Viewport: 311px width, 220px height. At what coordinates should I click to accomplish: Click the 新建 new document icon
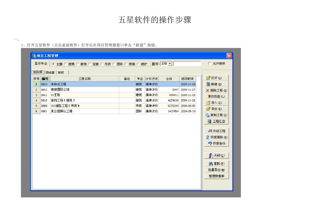(208, 84)
